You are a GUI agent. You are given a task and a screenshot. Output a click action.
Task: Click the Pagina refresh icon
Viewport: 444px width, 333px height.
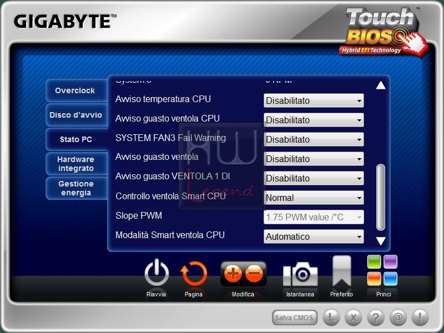(x=194, y=274)
